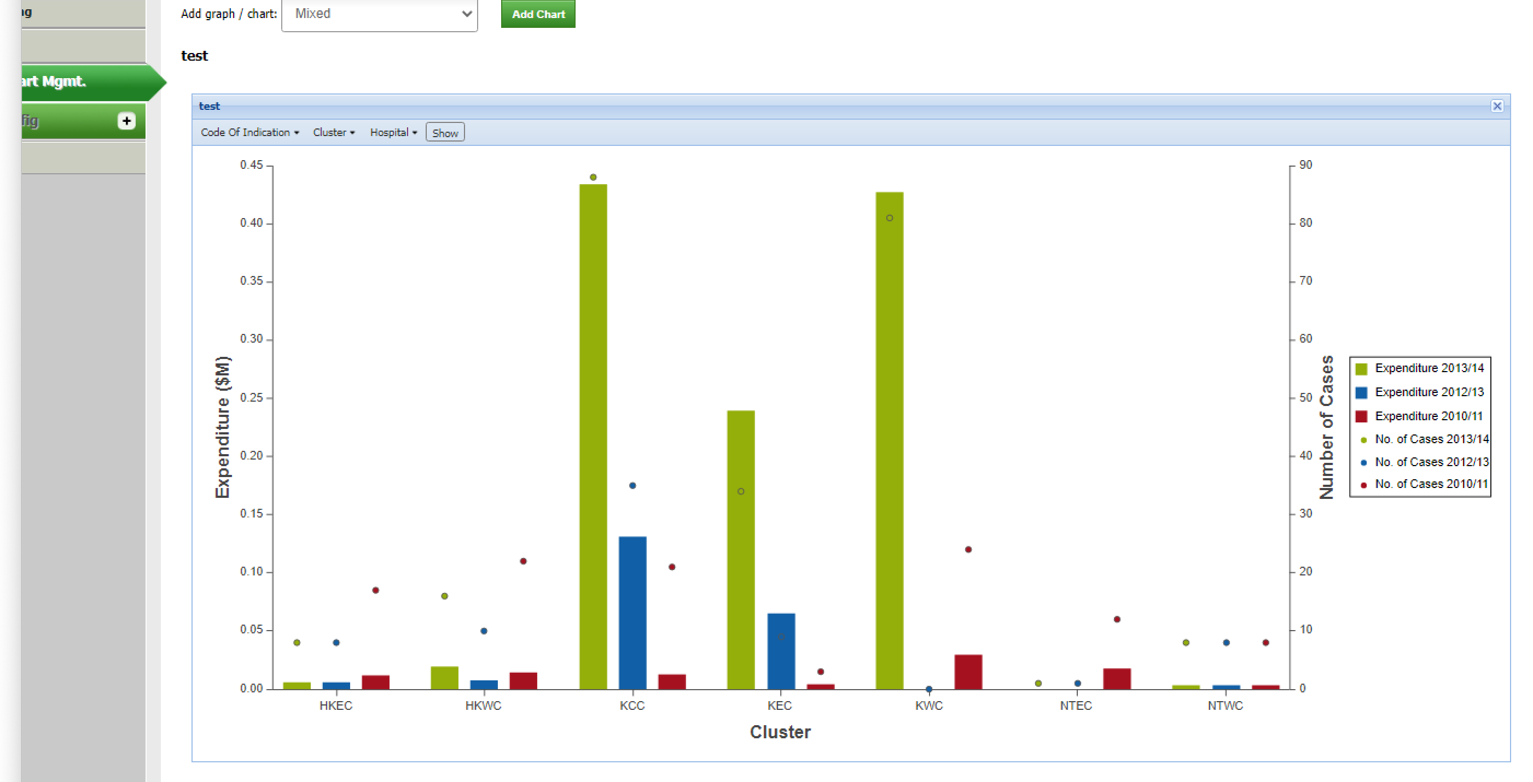Screen dimensions: 1533x782
Task: Click the HKEC axis label
Action: (335, 706)
